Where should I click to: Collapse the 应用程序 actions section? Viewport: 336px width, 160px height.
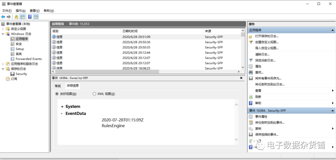pos(332,30)
